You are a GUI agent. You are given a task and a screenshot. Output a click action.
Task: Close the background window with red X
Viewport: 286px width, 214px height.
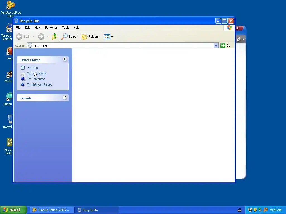tap(239, 28)
